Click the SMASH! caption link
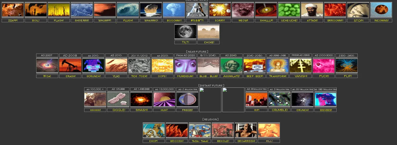397x145 pixels. [141, 110]
